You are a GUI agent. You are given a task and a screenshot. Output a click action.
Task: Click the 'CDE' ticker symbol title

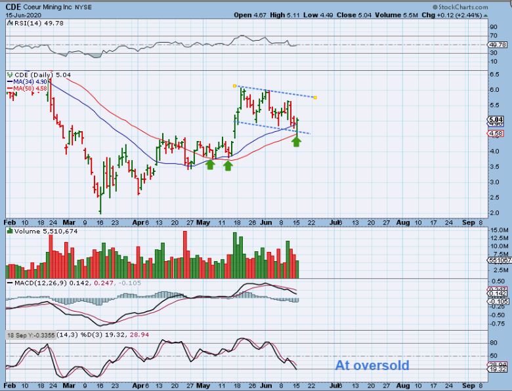(13, 7)
